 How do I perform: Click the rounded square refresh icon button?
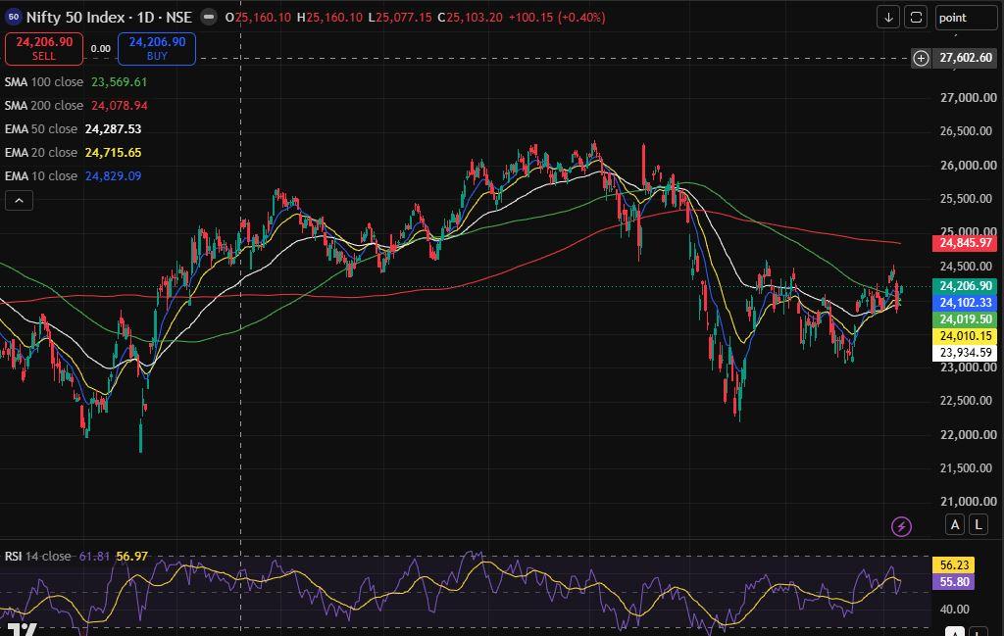pyautogui.click(x=916, y=18)
